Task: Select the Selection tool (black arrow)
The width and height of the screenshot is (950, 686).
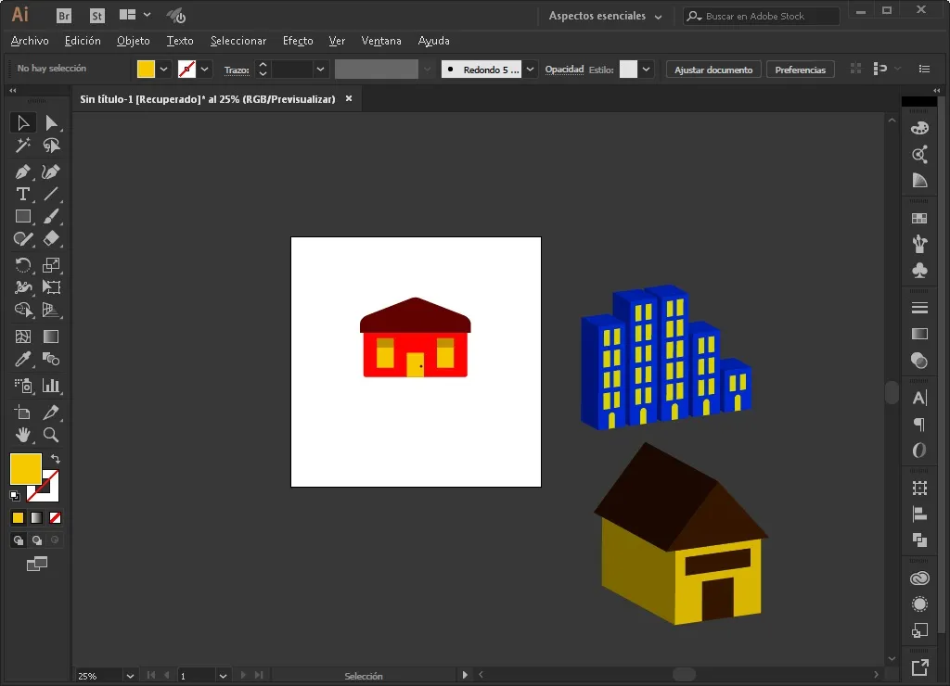Action: 23,123
